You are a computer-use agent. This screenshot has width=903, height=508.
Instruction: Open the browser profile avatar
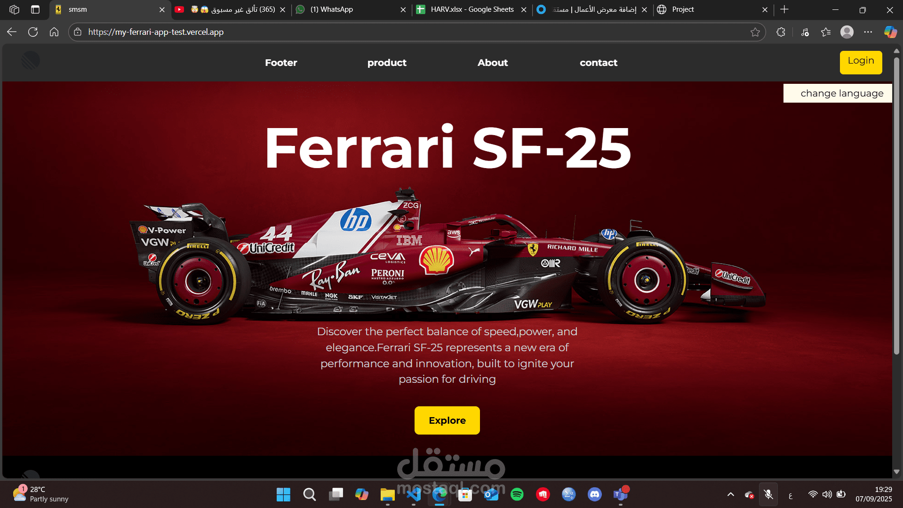[847, 32]
